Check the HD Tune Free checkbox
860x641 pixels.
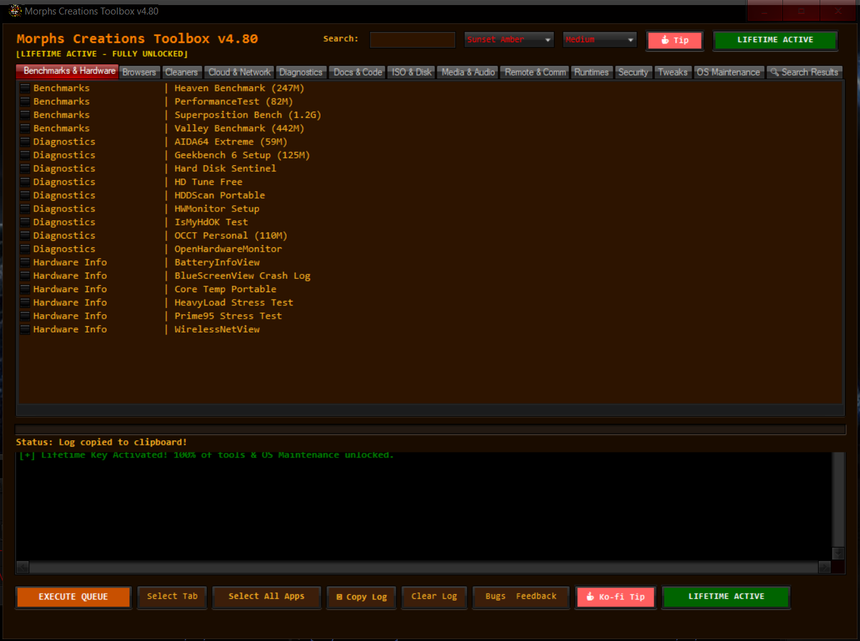point(25,182)
